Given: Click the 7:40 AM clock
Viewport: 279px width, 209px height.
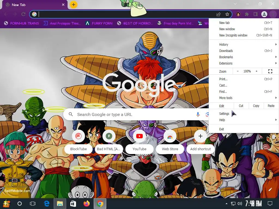Looking at the screenshot, I should [x=254, y=204].
